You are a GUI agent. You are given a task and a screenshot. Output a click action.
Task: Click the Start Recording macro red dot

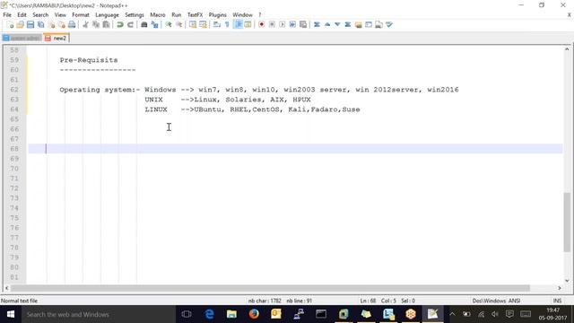pyautogui.click(x=261, y=24)
